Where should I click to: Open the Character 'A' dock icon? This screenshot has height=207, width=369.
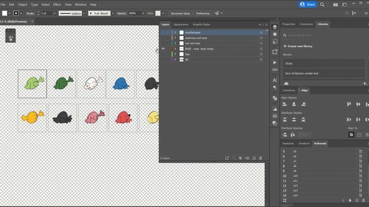click(x=274, y=80)
